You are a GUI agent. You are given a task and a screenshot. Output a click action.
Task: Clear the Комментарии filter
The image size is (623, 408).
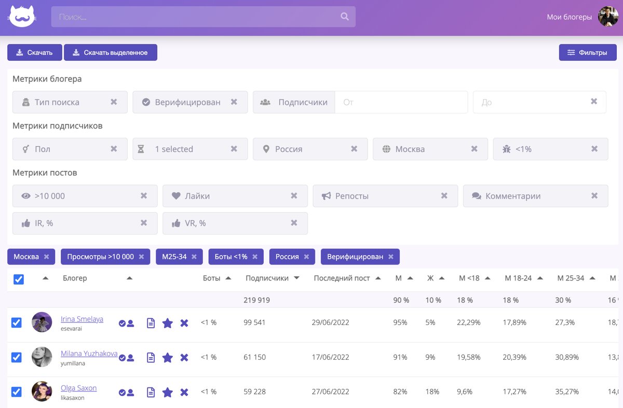[x=594, y=196]
